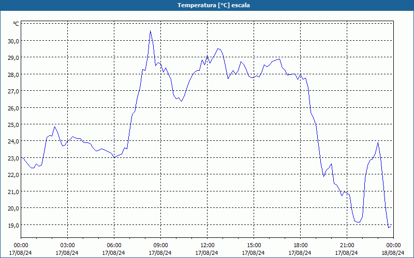414x258 pixels.
Task: Click the 28,0 y-axis label
Action: coord(13,74)
